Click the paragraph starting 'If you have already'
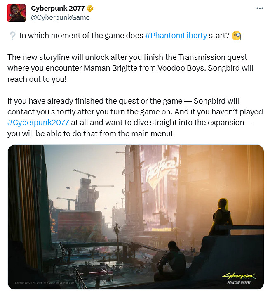Image resolution: width=270 pixels, height=296 pixels. coord(135,117)
